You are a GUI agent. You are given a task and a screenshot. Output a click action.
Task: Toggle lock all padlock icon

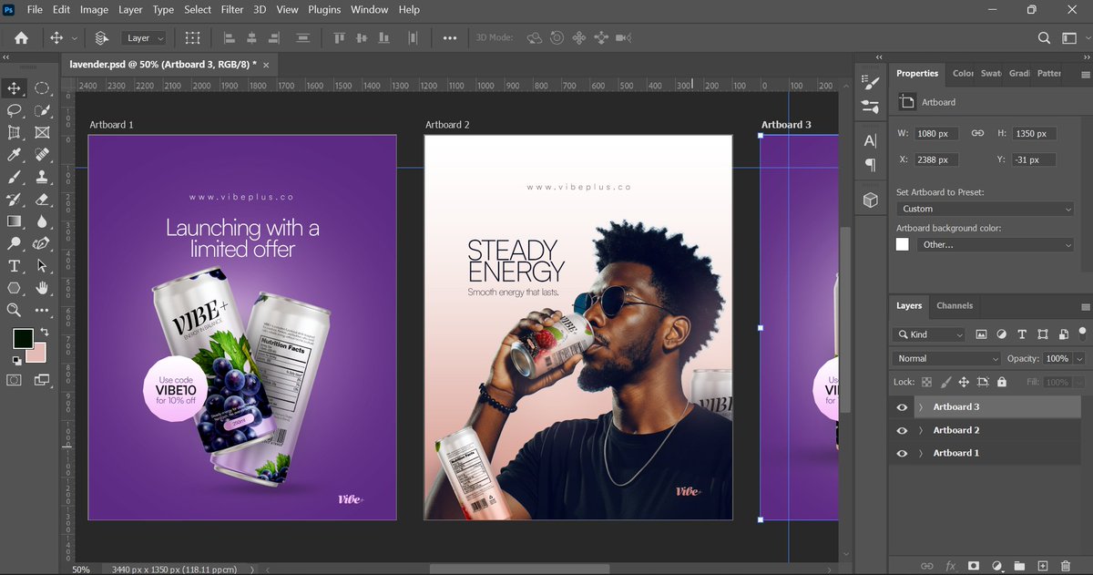tap(1002, 383)
